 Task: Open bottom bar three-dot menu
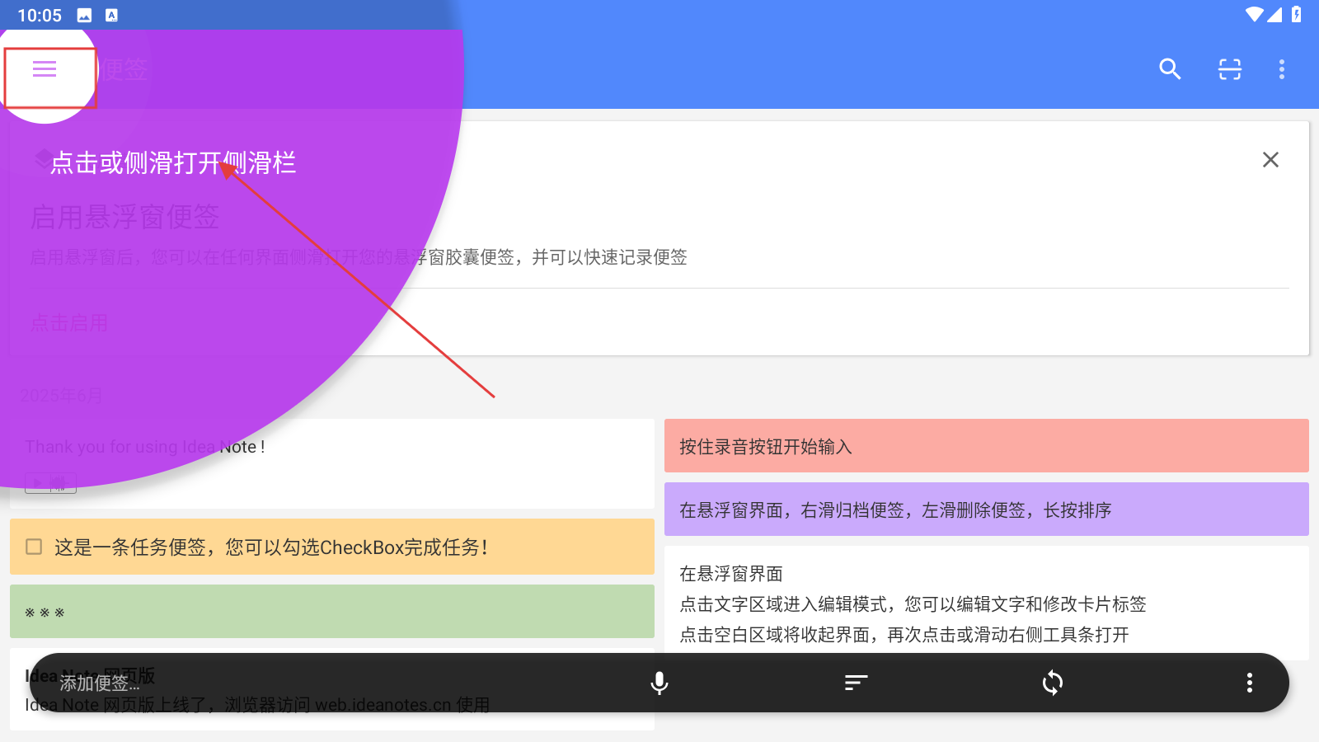pos(1250,683)
